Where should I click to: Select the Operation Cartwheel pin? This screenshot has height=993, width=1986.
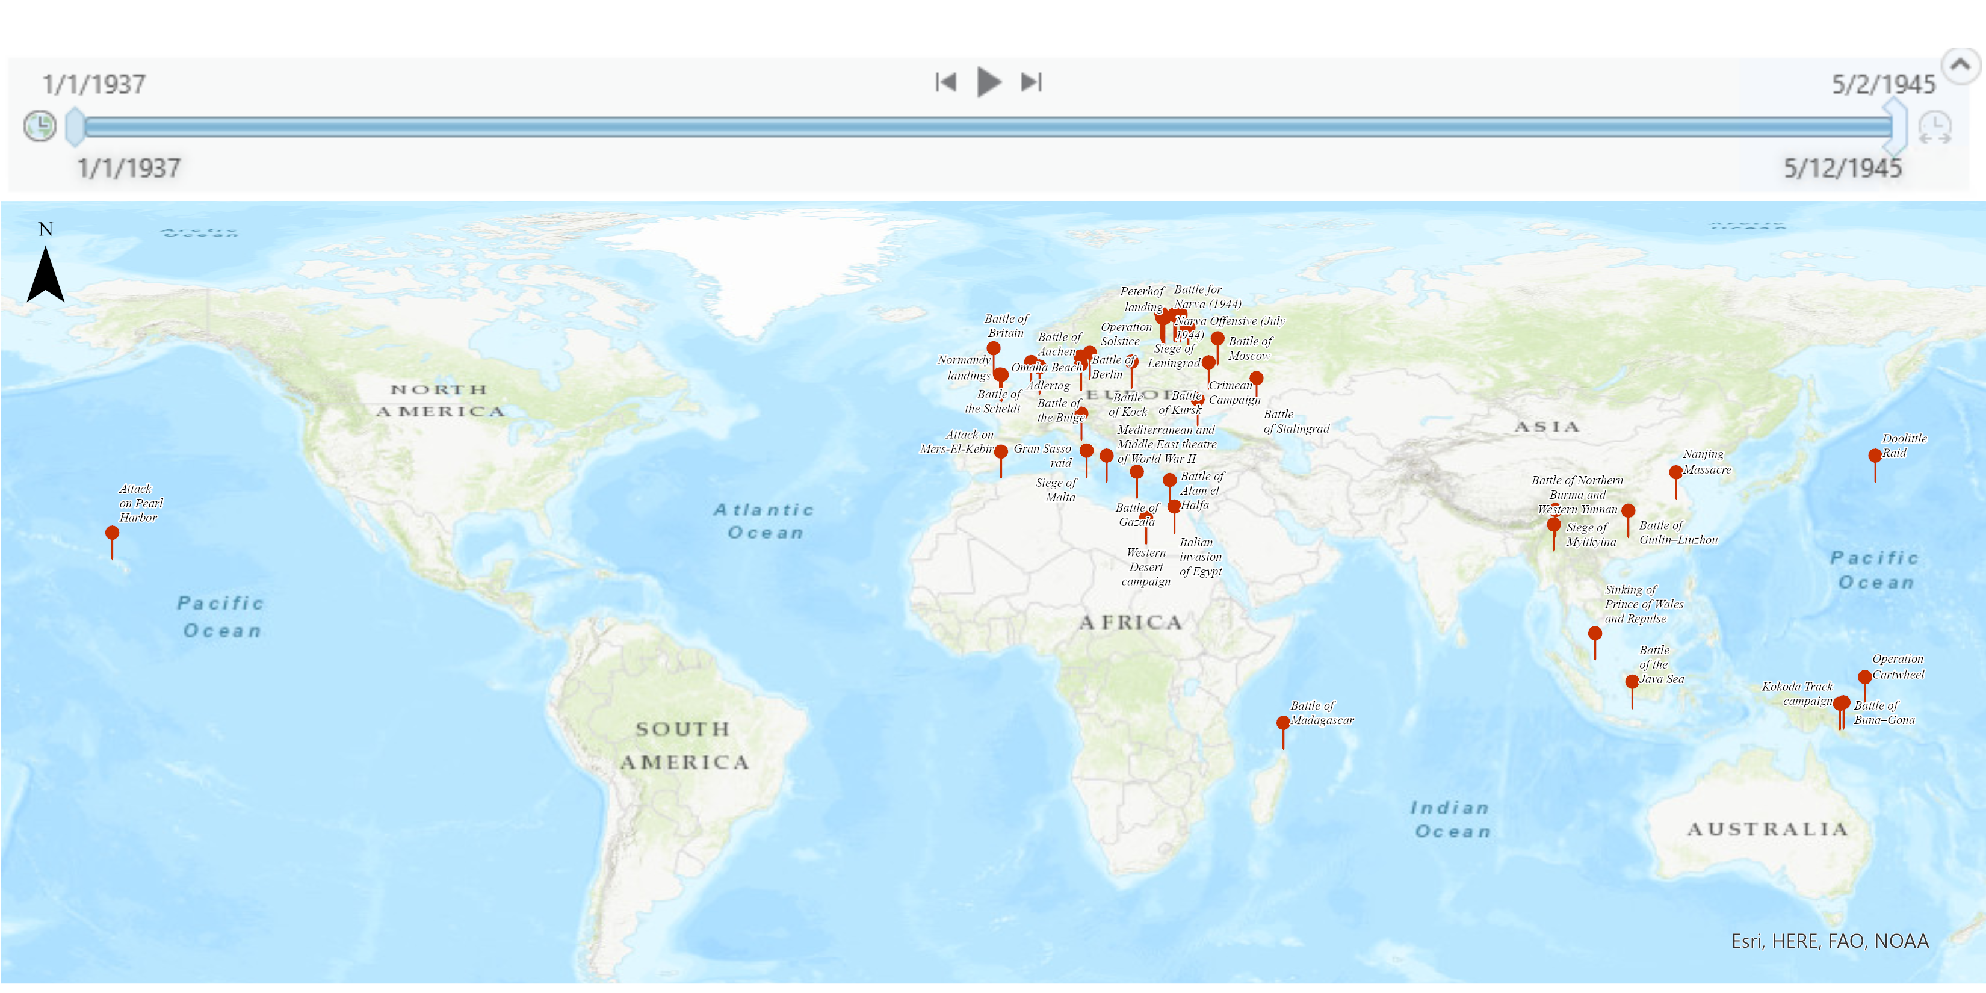(1864, 687)
